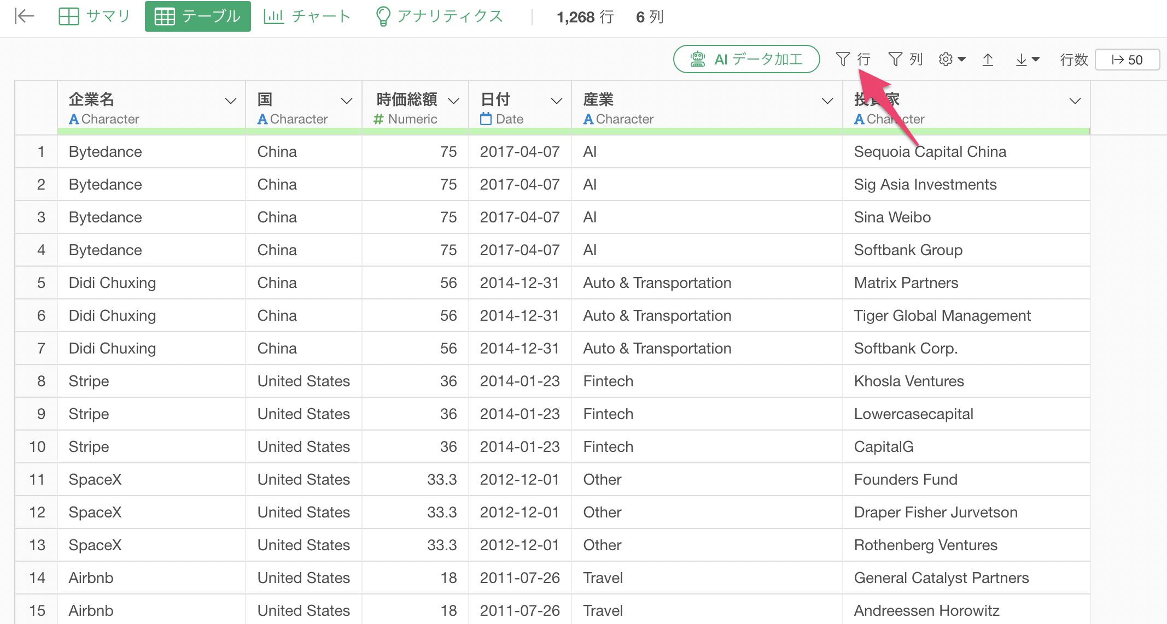Expand the 国 column header menu
This screenshot has width=1167, height=624.
[347, 101]
